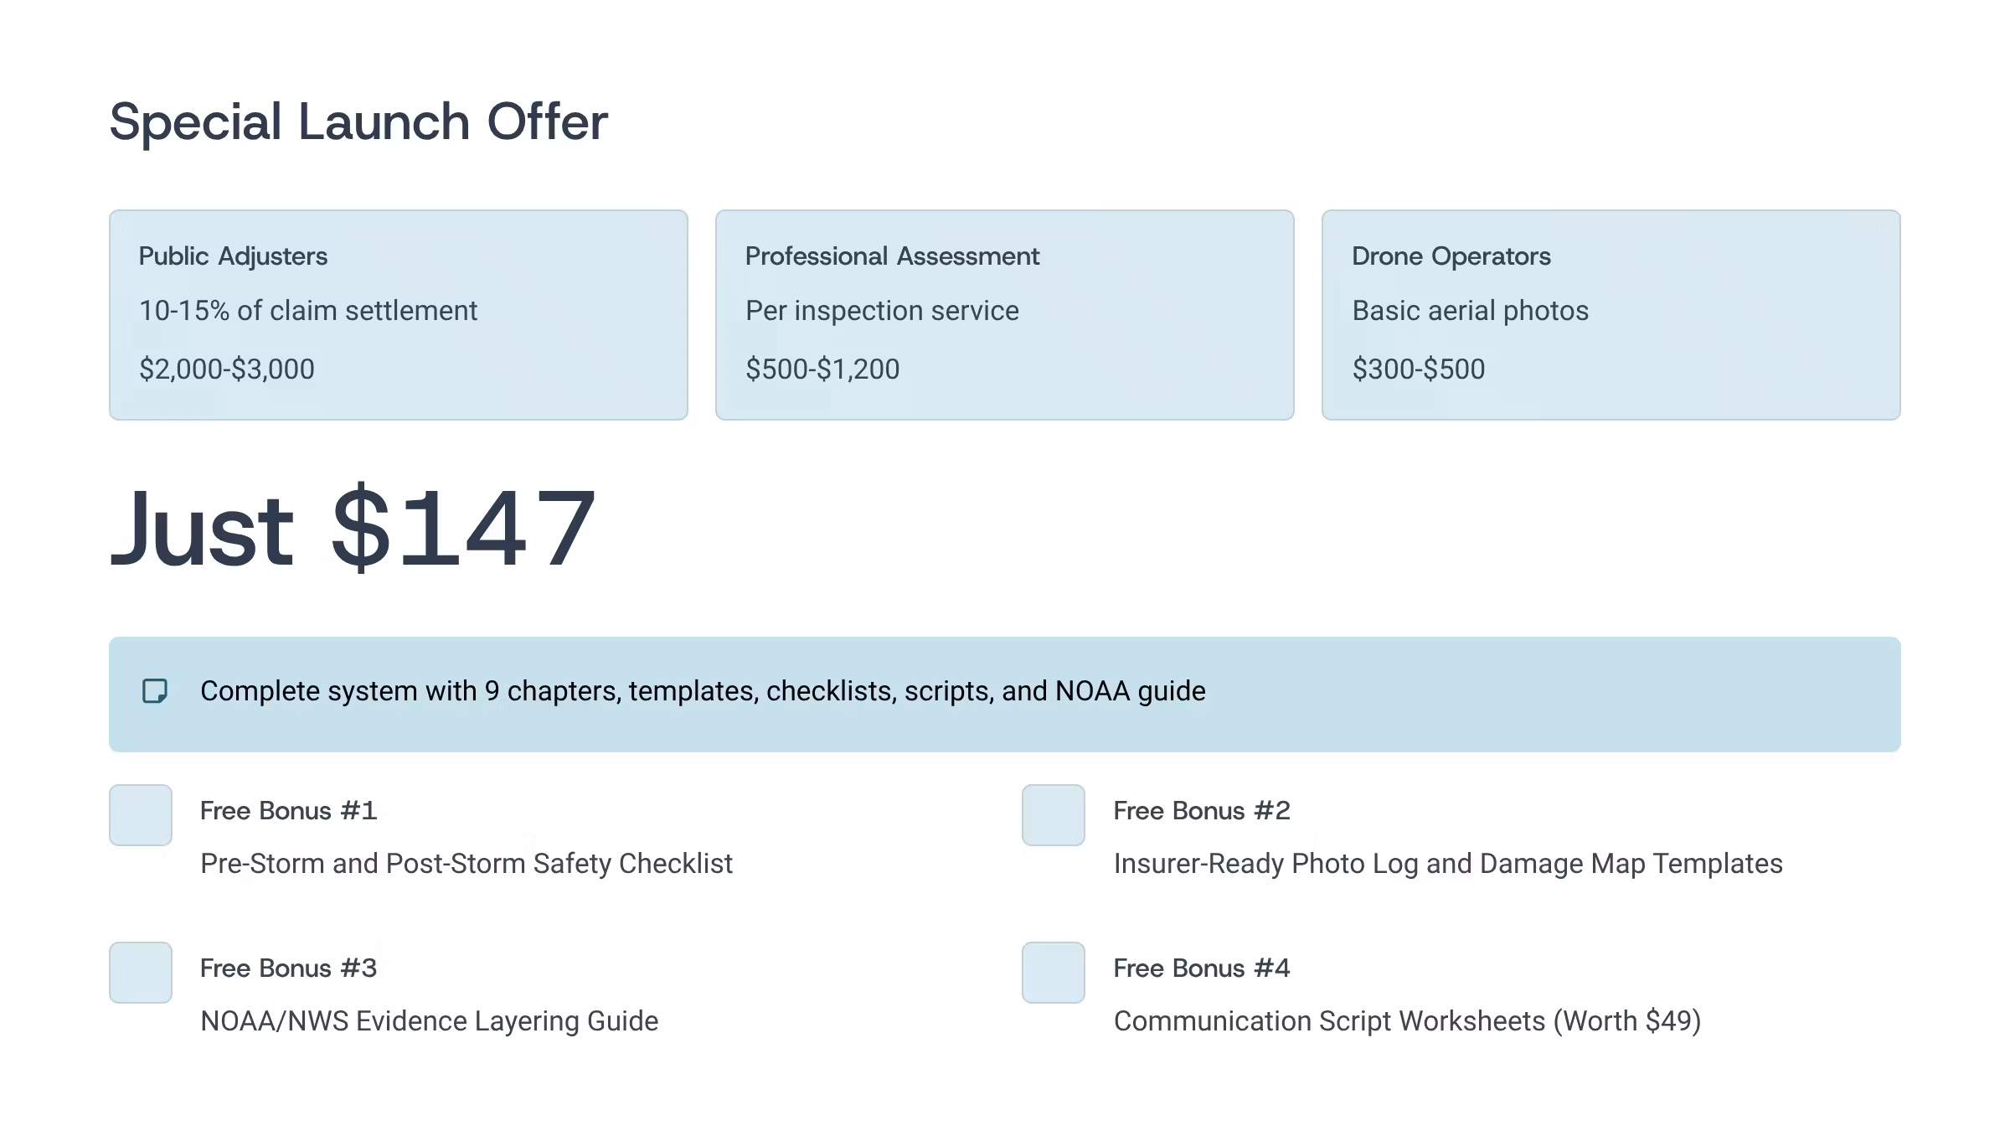The width and height of the screenshot is (2010, 1131).
Task: Select the Communication Script Worksheets (Worth $49) text
Action: coord(1407,1021)
